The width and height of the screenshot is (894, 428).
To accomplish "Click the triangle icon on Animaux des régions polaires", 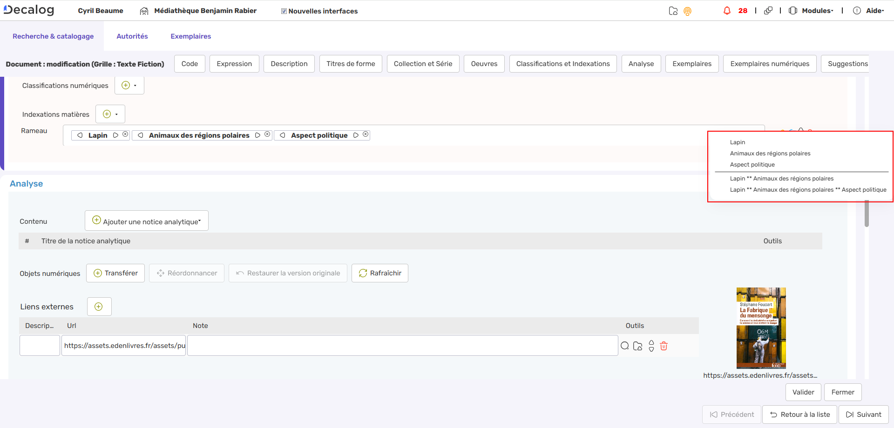I will pos(257,135).
